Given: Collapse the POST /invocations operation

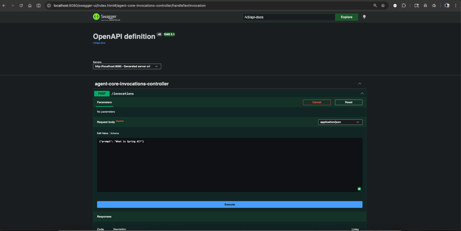Looking at the screenshot, I should pos(362,94).
